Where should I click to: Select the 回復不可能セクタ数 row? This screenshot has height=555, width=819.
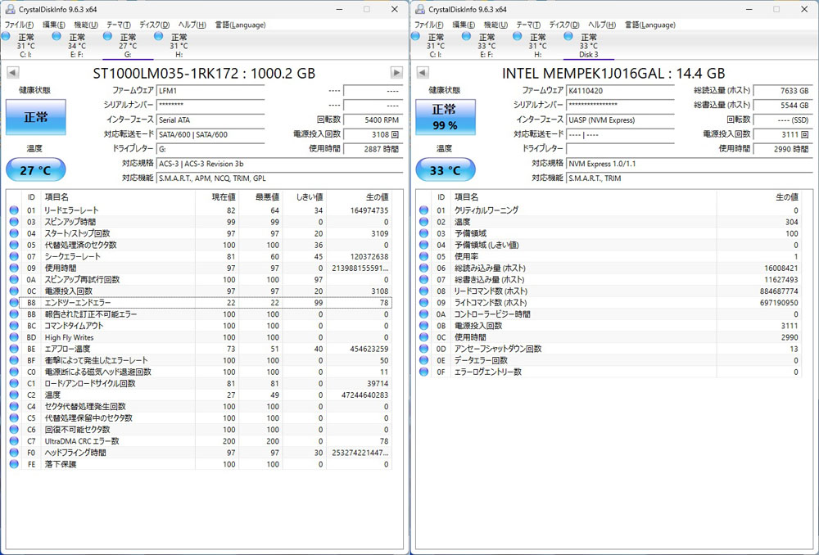[199, 429]
